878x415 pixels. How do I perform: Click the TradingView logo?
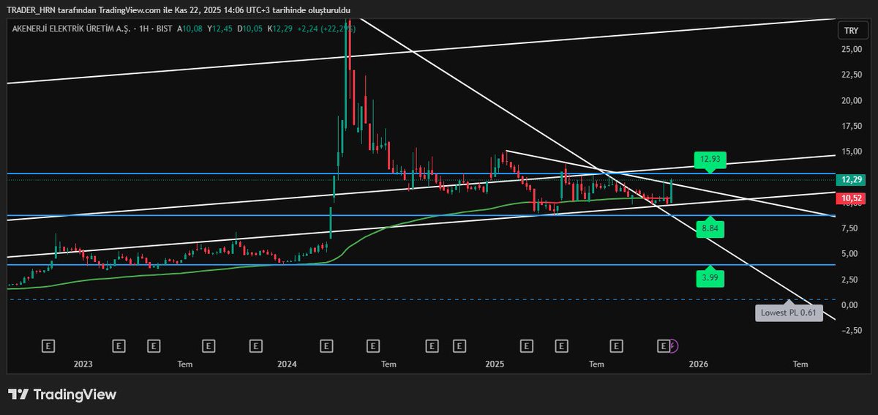[62, 394]
